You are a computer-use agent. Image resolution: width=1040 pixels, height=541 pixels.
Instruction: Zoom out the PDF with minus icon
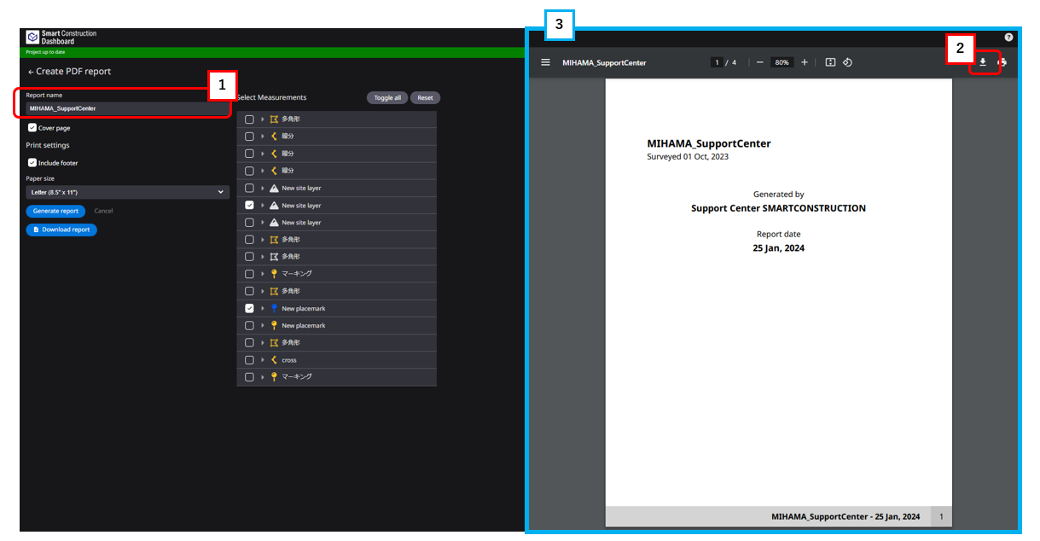pyautogui.click(x=759, y=62)
